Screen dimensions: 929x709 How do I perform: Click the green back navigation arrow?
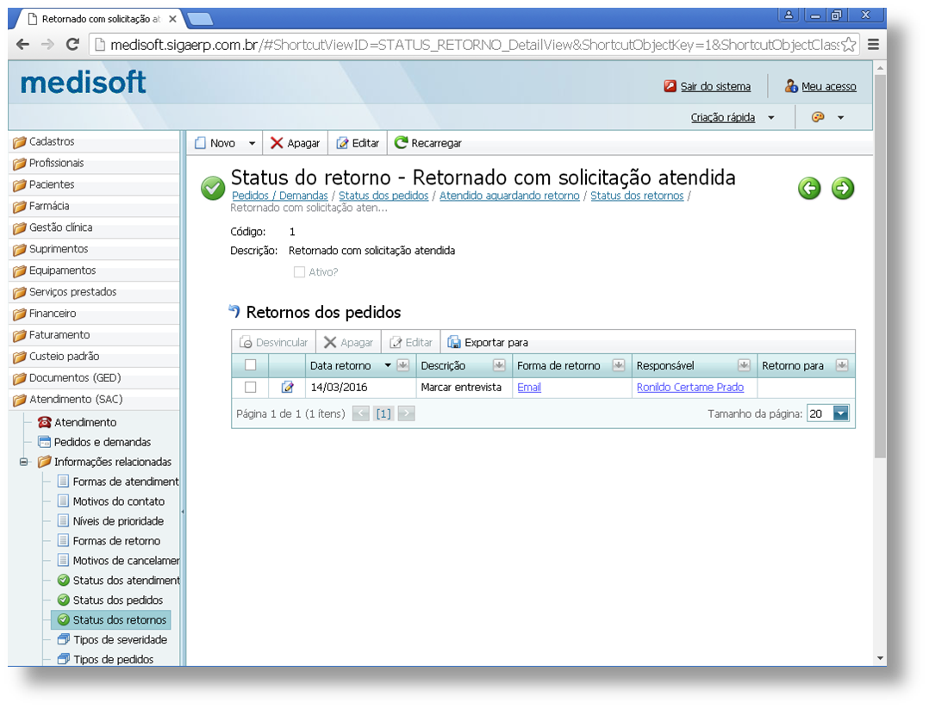tap(808, 188)
